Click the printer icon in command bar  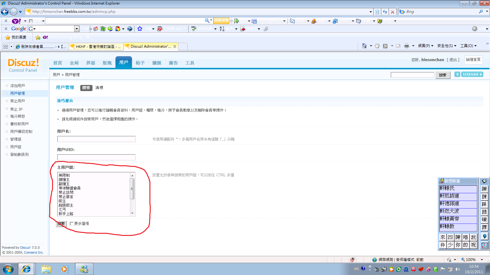click(406, 46)
